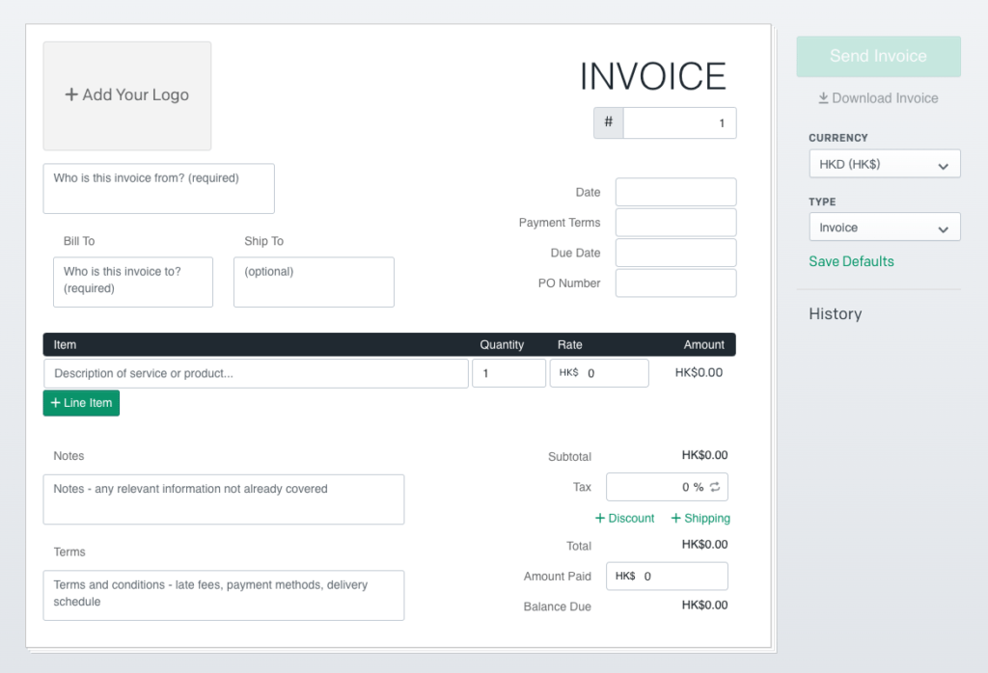988x673 pixels.
Task: Click Add Your Logo area
Action: (x=127, y=95)
